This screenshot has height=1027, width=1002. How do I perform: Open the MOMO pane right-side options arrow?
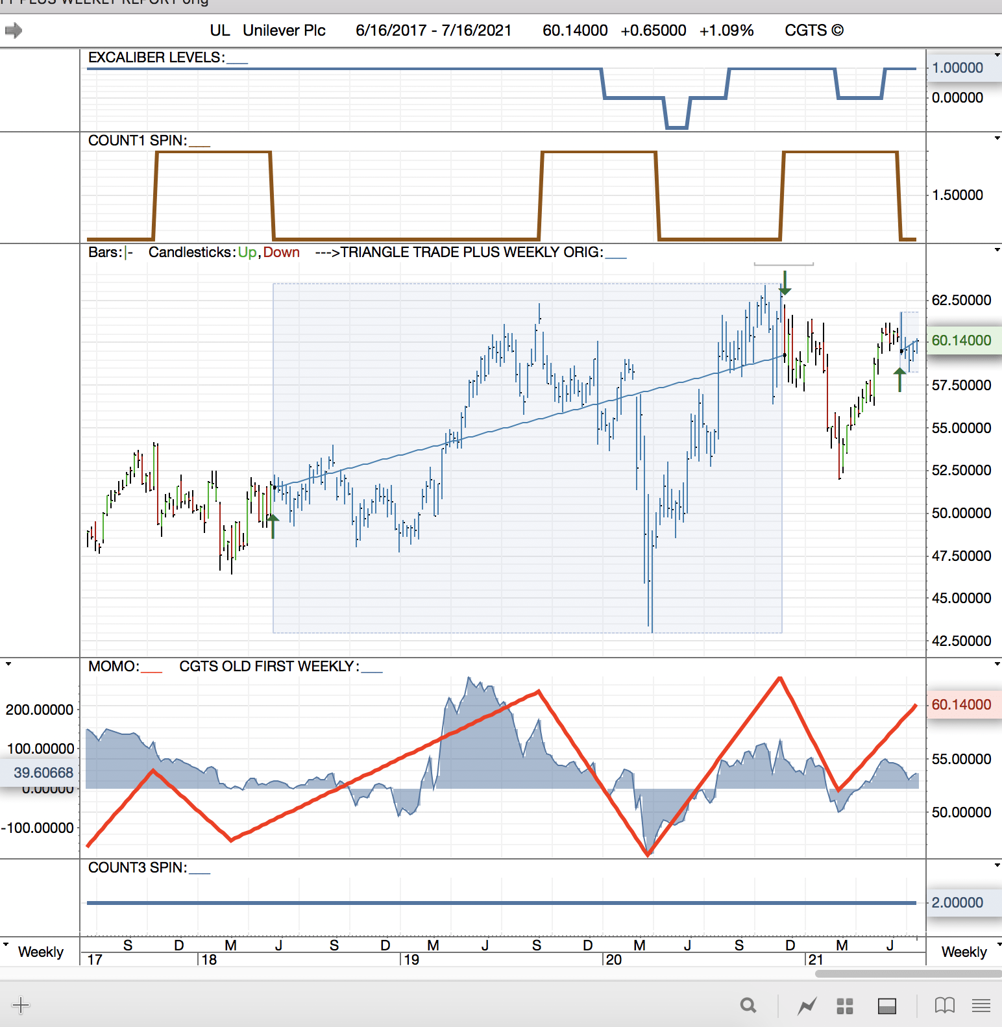pyautogui.click(x=997, y=664)
